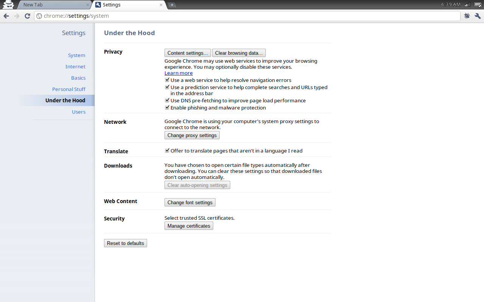Screen dimensions: 484x302
Task: Click the Under the Hood heading
Action: [129, 33]
